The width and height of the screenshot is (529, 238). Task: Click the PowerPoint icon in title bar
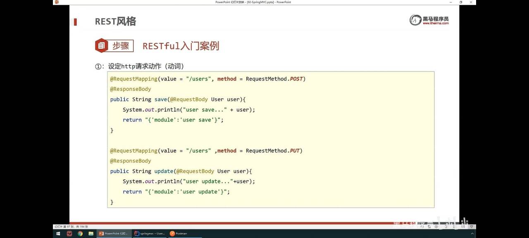(x=57, y=2)
